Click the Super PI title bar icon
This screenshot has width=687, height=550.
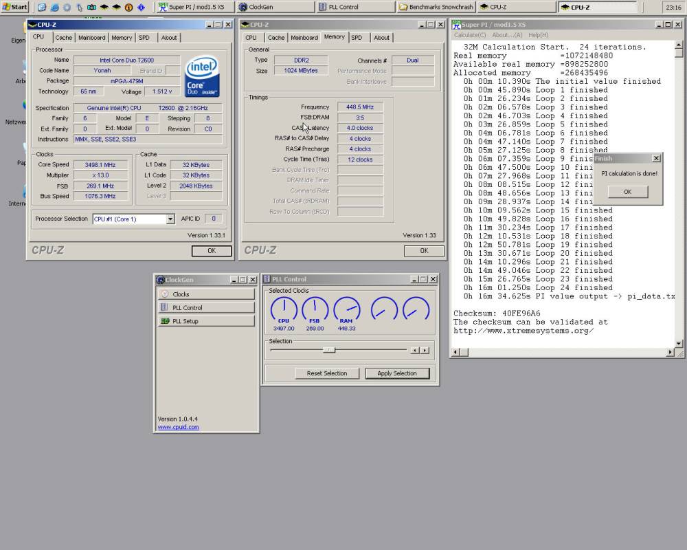(x=457, y=25)
